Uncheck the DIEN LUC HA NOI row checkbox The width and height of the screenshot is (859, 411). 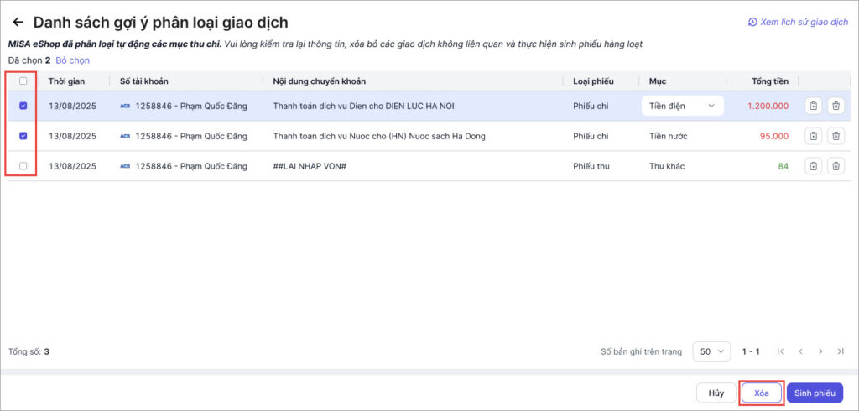(23, 106)
